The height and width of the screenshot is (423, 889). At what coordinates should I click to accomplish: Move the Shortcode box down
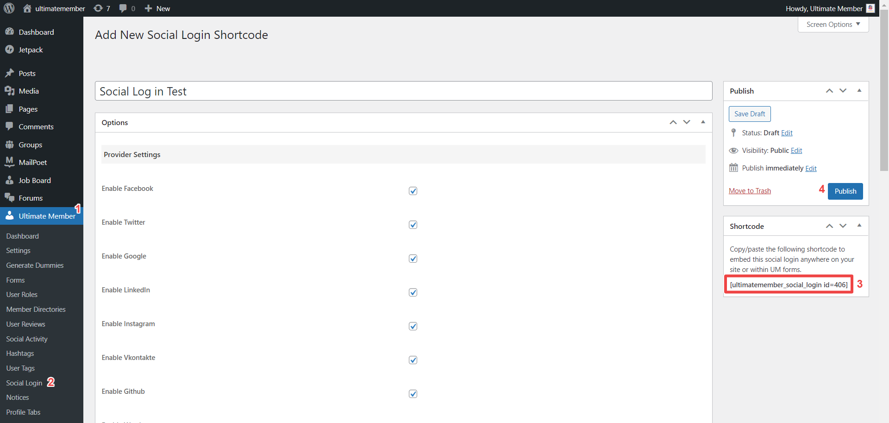(843, 226)
